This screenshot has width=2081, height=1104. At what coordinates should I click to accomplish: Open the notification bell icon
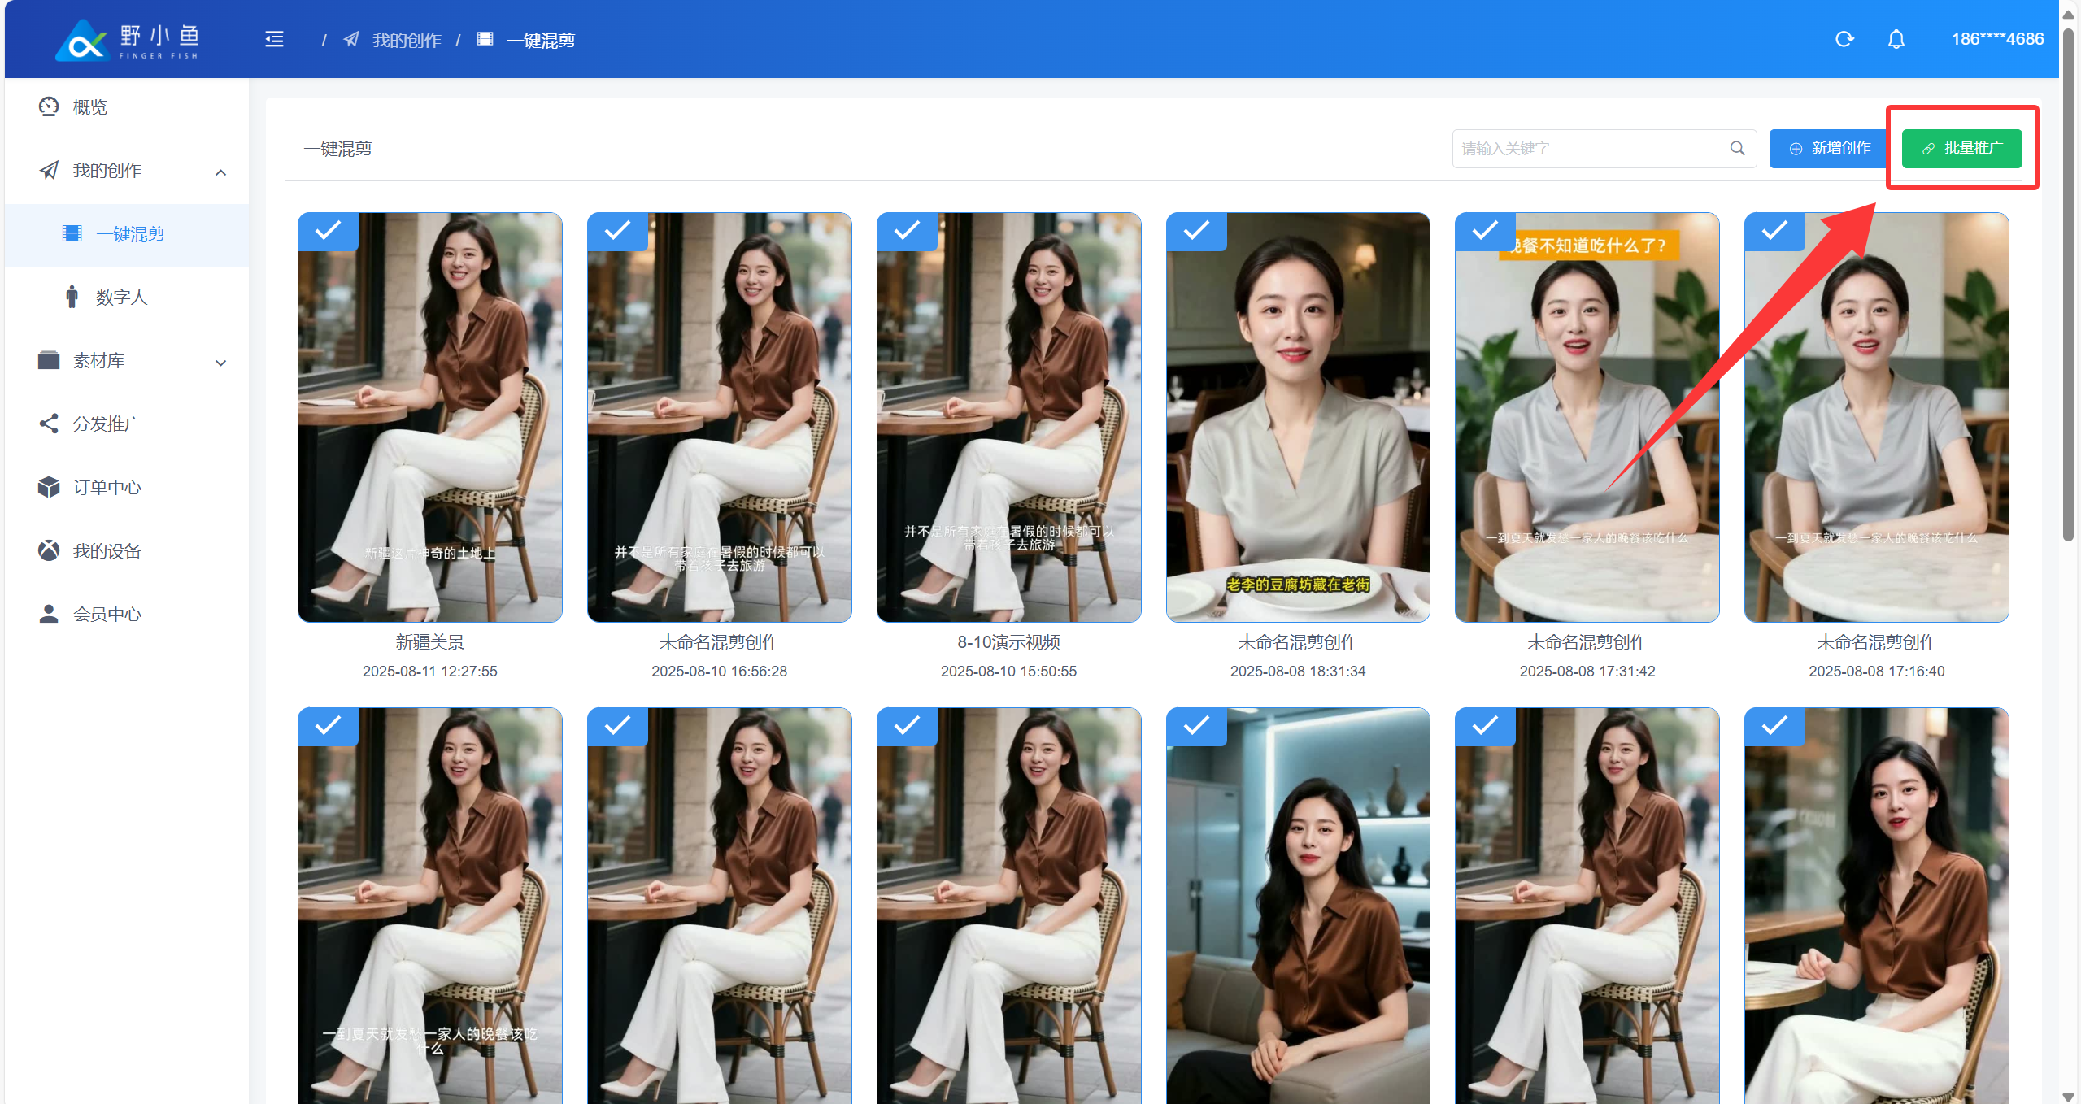[1896, 39]
